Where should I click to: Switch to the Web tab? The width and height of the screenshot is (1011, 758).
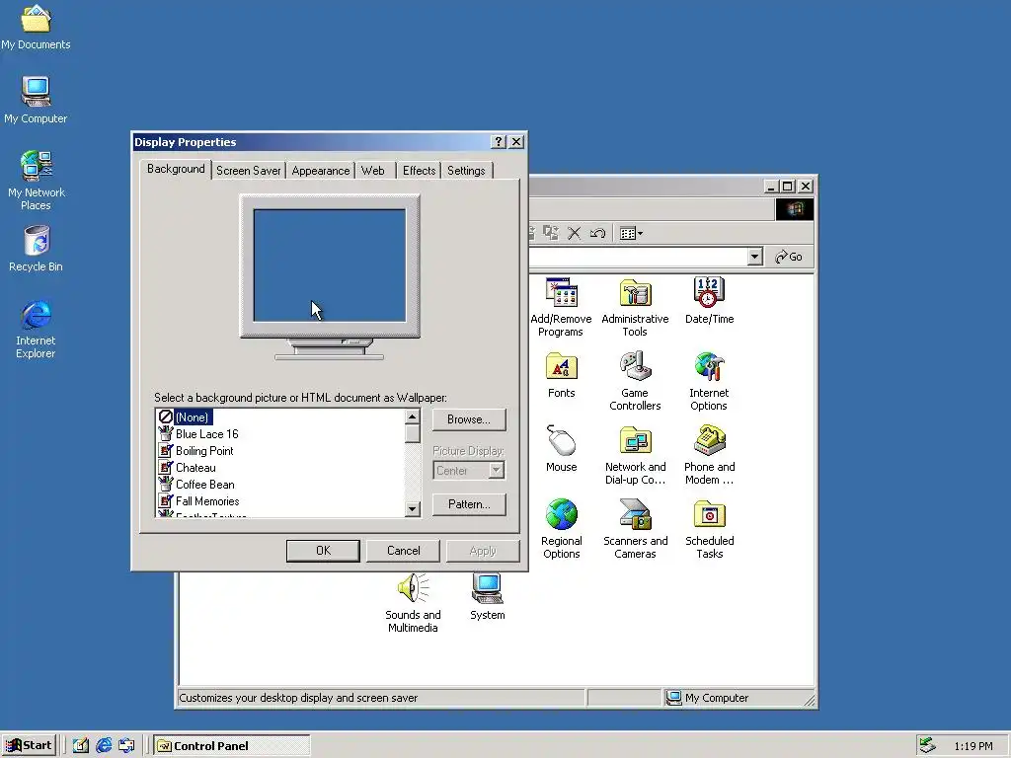pos(373,171)
